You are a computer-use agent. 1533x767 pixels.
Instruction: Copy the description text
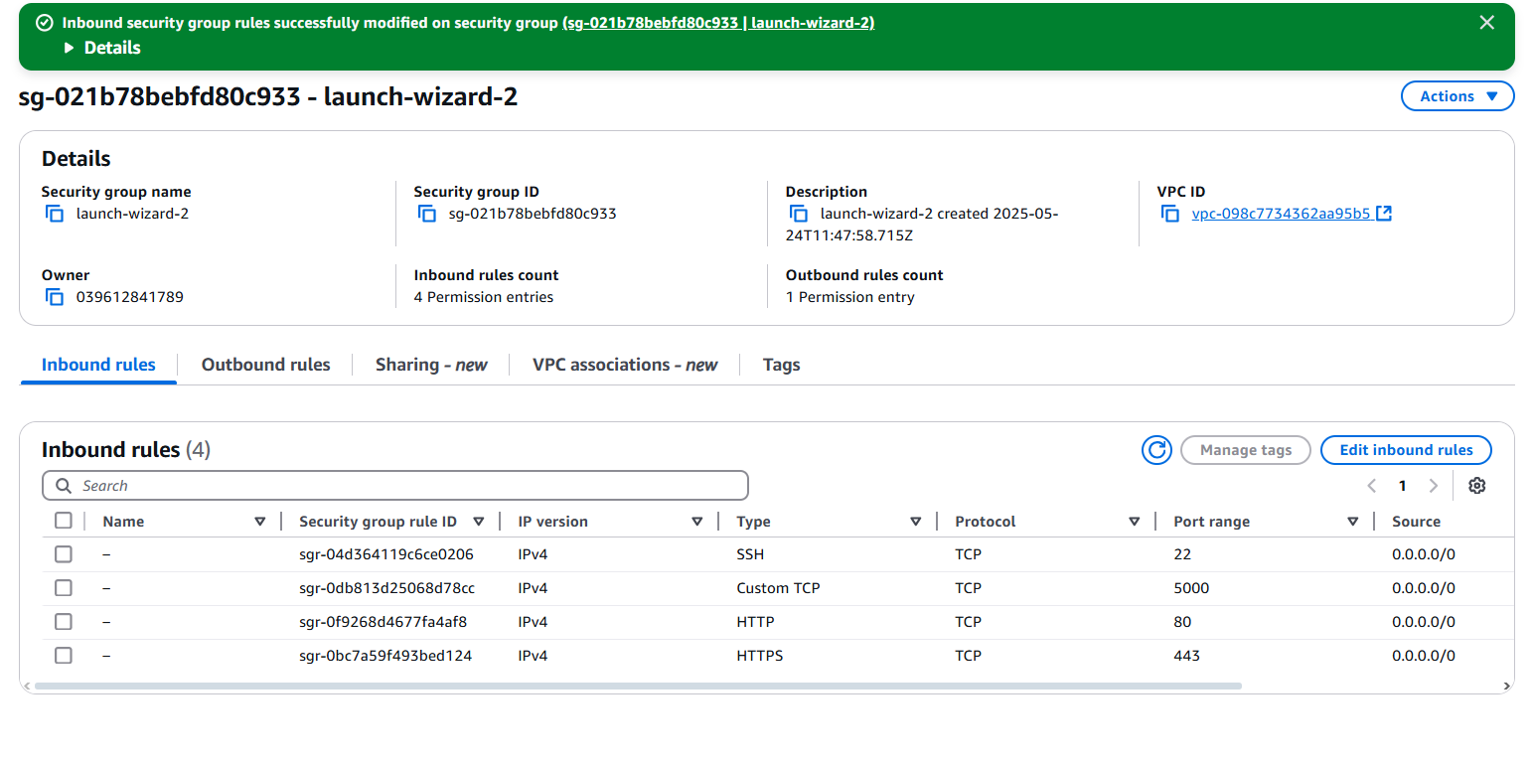point(799,214)
